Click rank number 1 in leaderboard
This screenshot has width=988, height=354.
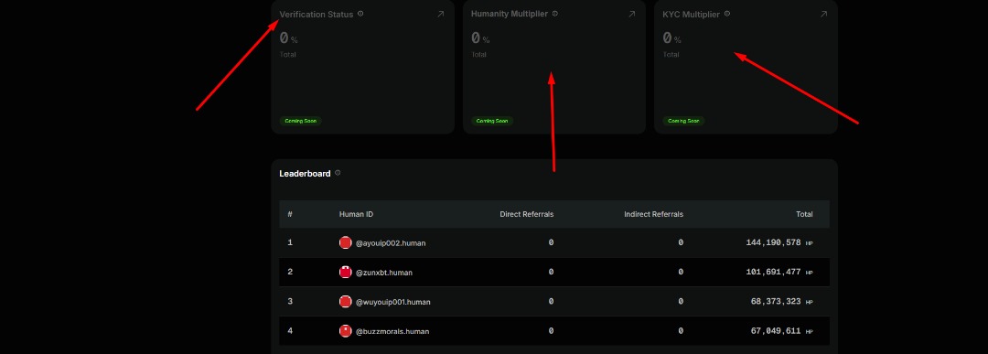290,242
